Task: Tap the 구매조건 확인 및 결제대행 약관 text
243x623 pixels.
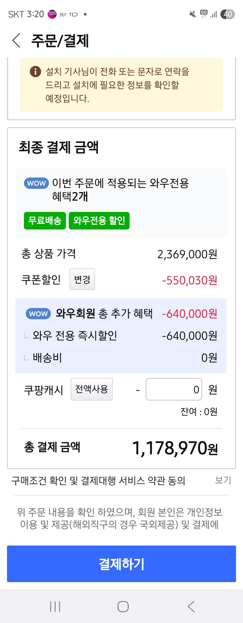Action: point(98,481)
